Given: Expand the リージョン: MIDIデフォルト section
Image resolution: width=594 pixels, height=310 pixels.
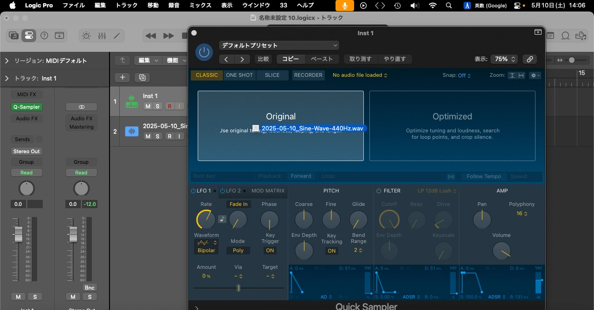Looking at the screenshot, I should [x=7, y=61].
